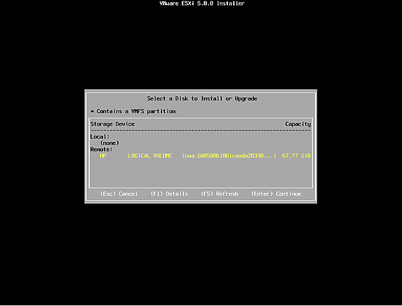
Task: Click the Local: section label
Action: tap(100, 137)
